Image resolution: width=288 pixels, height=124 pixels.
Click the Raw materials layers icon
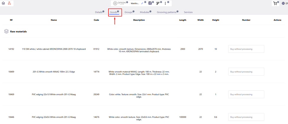coord(6,31)
